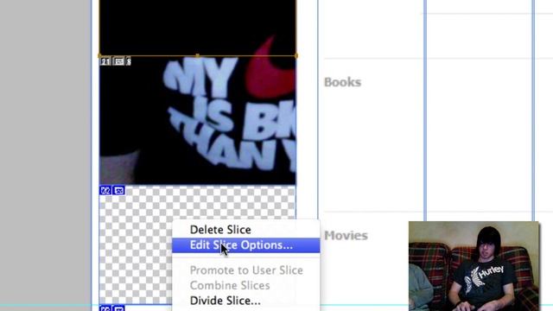
Task: Click the shirt photo slice image
Action: (x=198, y=120)
